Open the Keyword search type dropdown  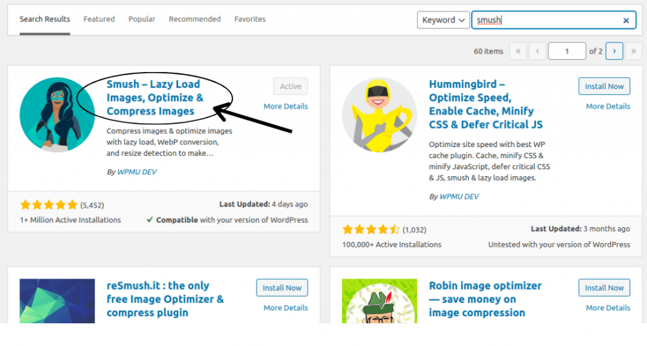pos(443,20)
